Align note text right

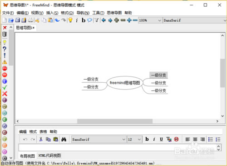(202, 139)
